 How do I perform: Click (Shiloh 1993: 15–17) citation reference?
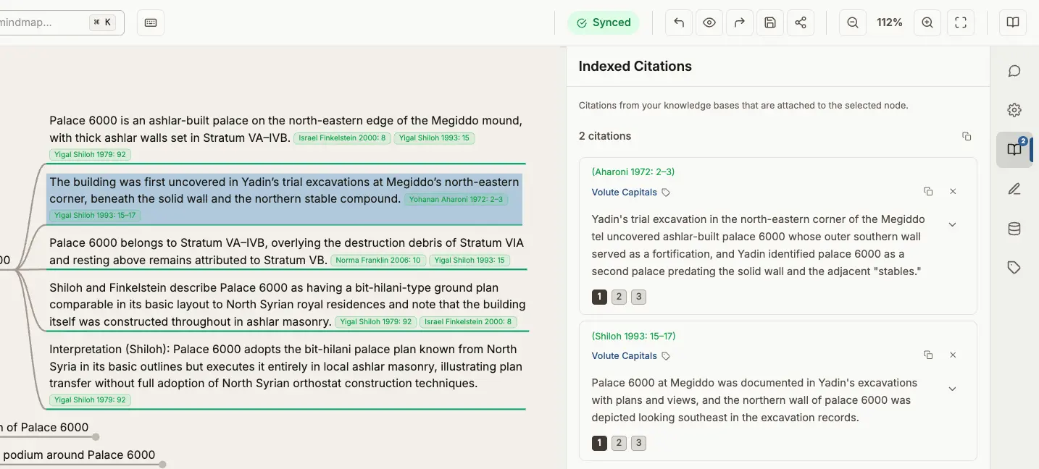click(x=633, y=337)
